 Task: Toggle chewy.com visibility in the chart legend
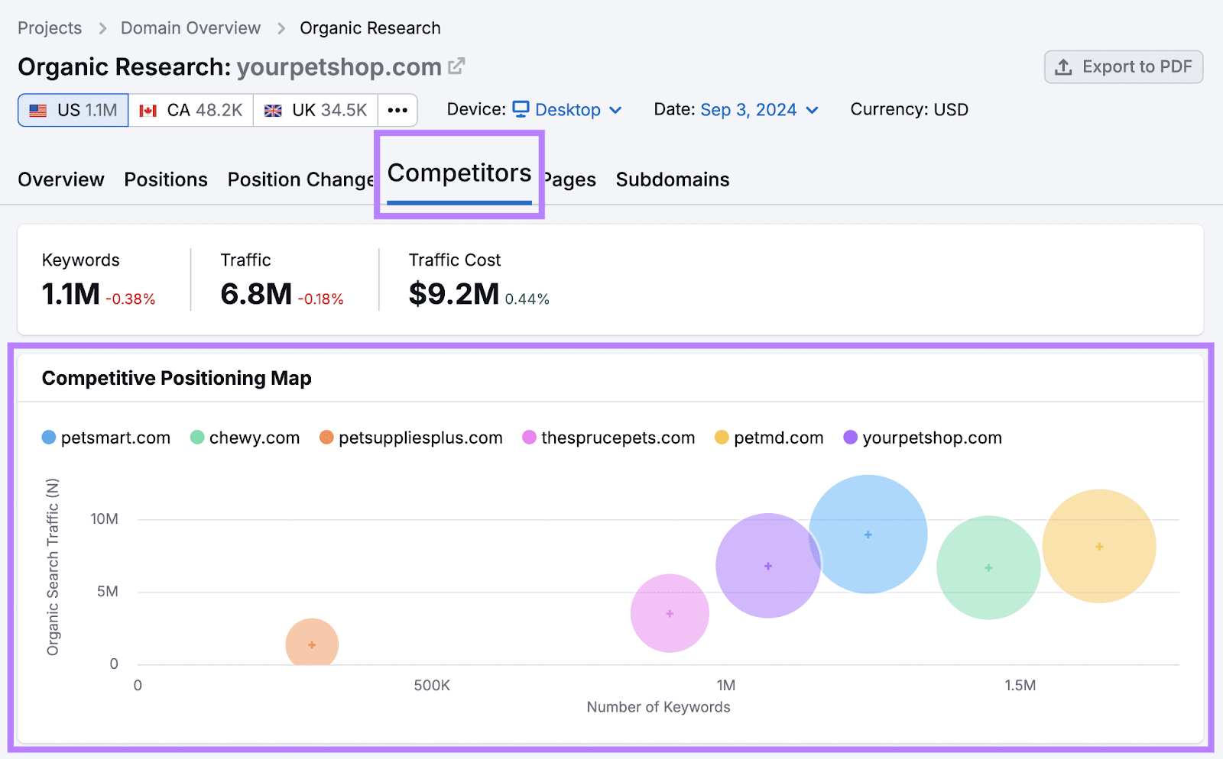pos(198,438)
